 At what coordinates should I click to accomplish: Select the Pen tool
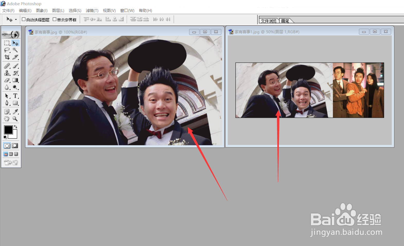pyautogui.click(x=7, y=103)
